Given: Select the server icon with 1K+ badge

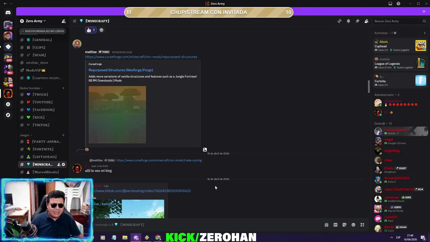Looking at the screenshot, I should (x=8, y=69).
